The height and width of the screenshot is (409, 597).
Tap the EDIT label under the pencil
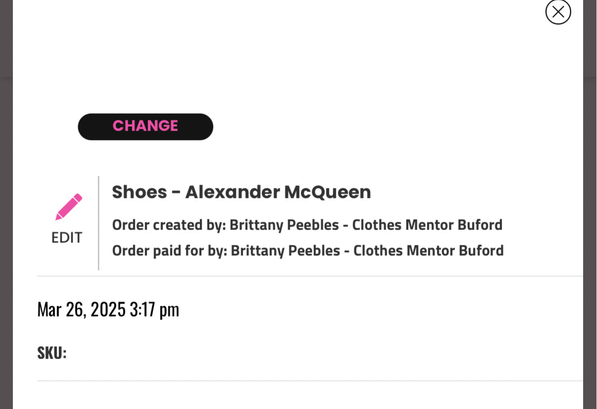click(67, 237)
